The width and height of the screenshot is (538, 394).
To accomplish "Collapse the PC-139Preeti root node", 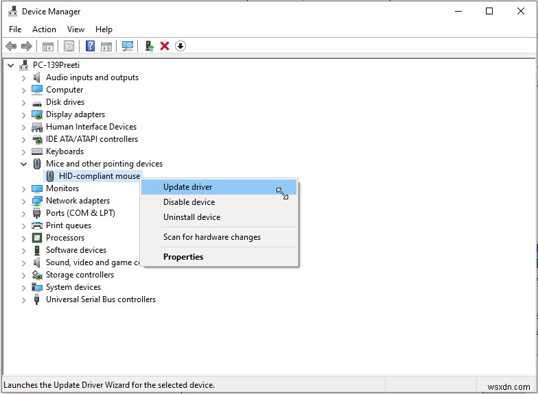I will coord(11,65).
